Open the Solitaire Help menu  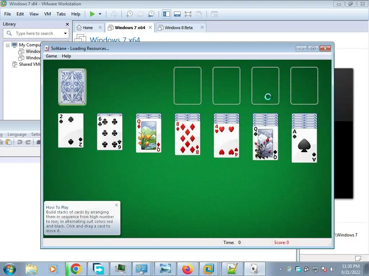(66, 56)
